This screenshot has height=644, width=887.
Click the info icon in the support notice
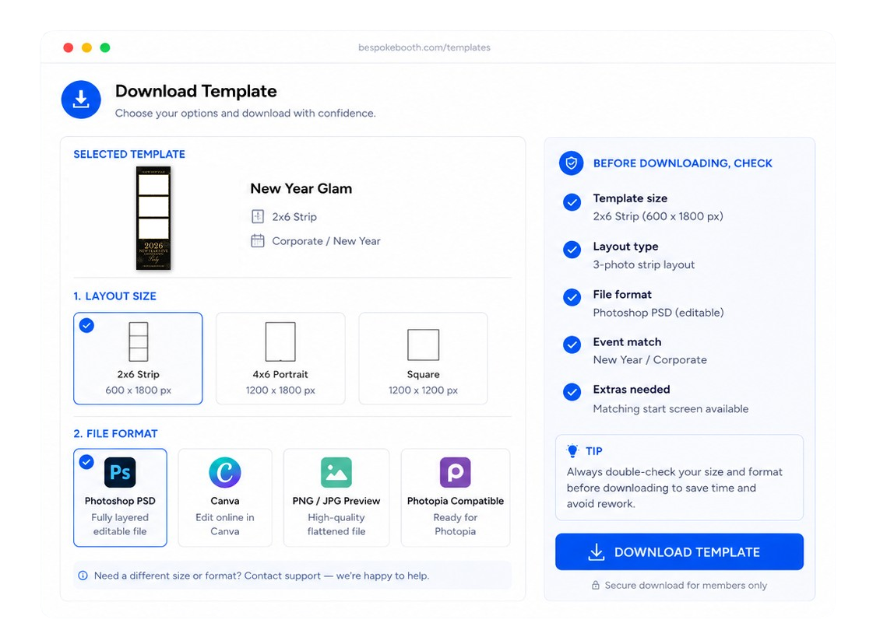pos(83,576)
